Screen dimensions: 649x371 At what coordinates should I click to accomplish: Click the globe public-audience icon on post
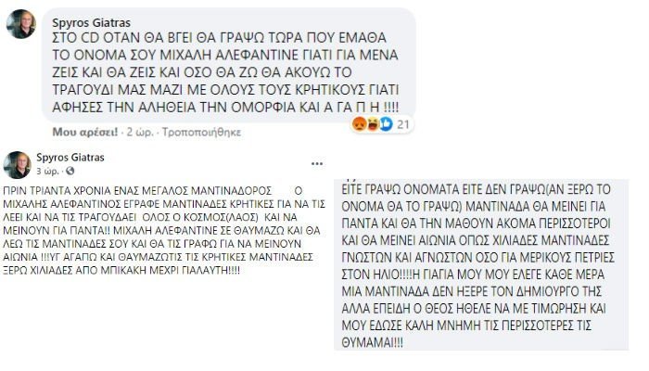pos(70,171)
